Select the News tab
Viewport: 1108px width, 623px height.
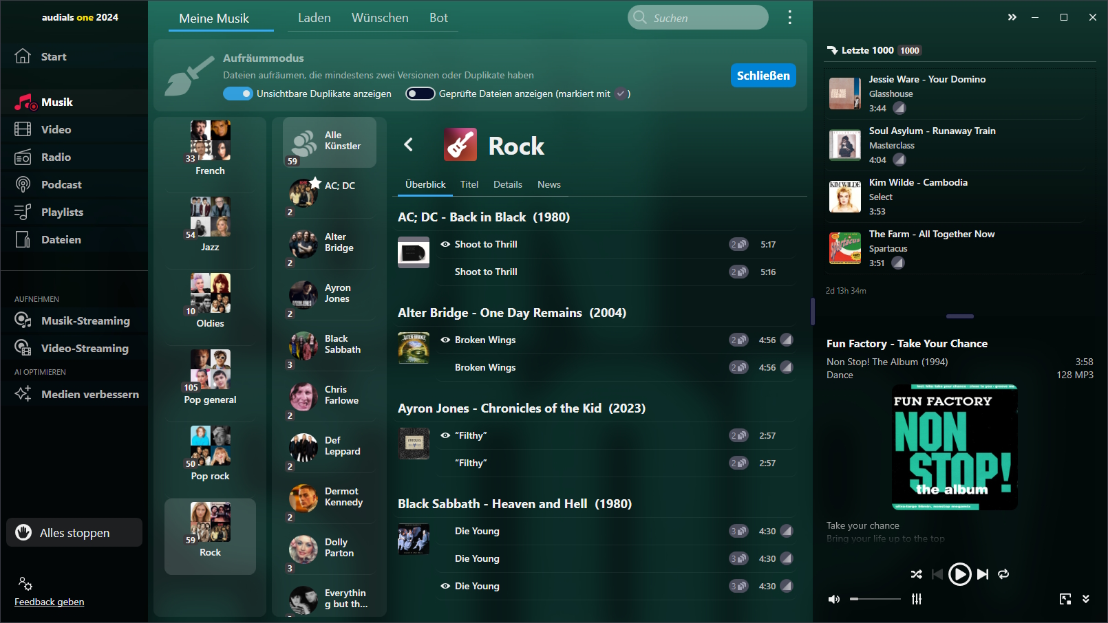coord(549,184)
